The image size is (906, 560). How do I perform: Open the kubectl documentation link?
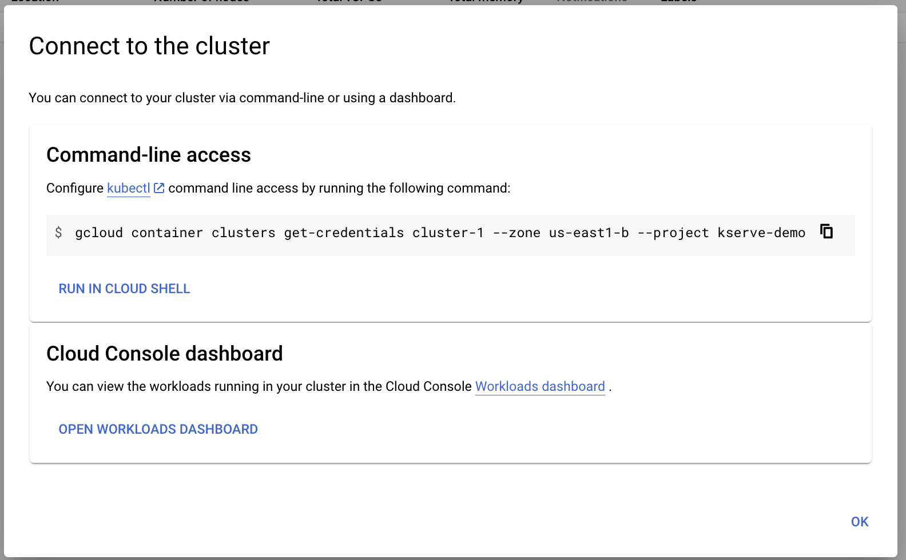coord(128,187)
